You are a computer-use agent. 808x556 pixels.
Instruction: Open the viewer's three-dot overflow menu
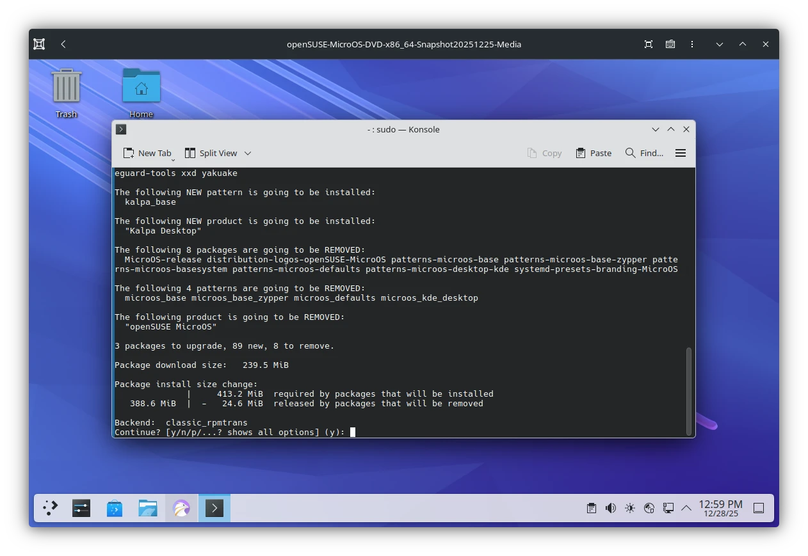click(692, 44)
